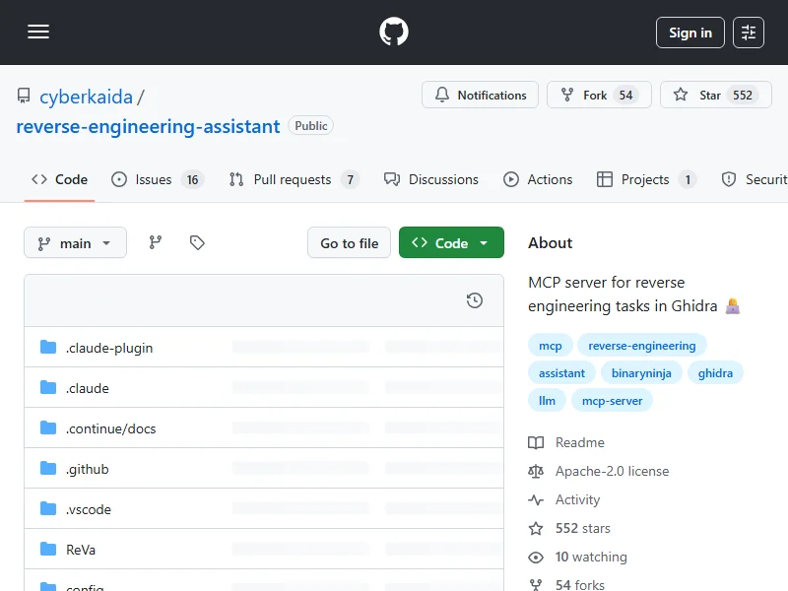This screenshot has height=591, width=788.
Task: Open the hamburger navigation menu
Action: coord(38,33)
